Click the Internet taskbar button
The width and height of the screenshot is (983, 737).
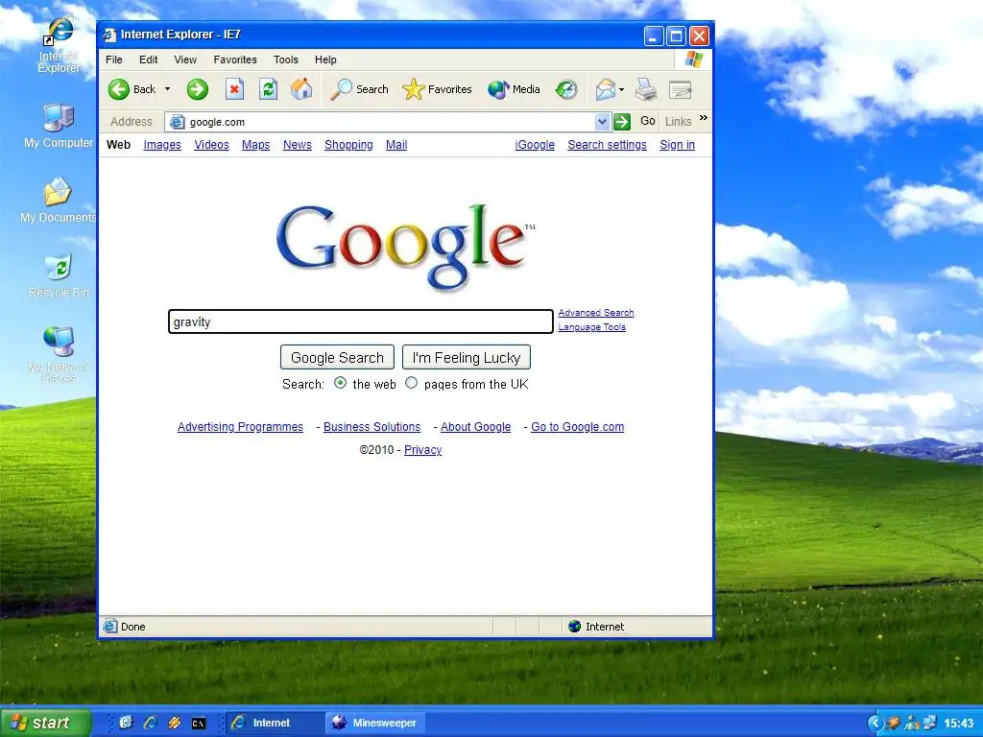274,723
